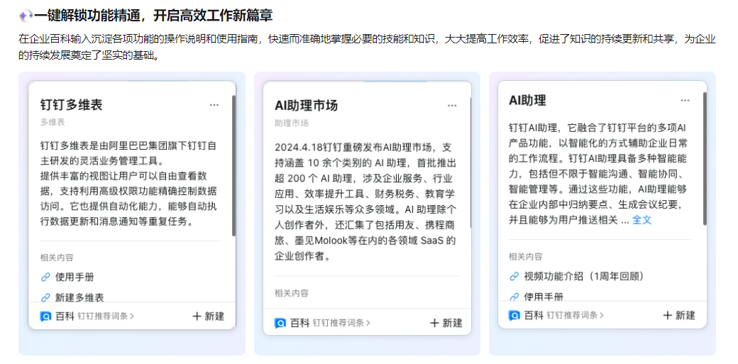The width and height of the screenshot is (738, 364).
Task: Click link icon beside 视频功能介绍
Action: (514, 277)
